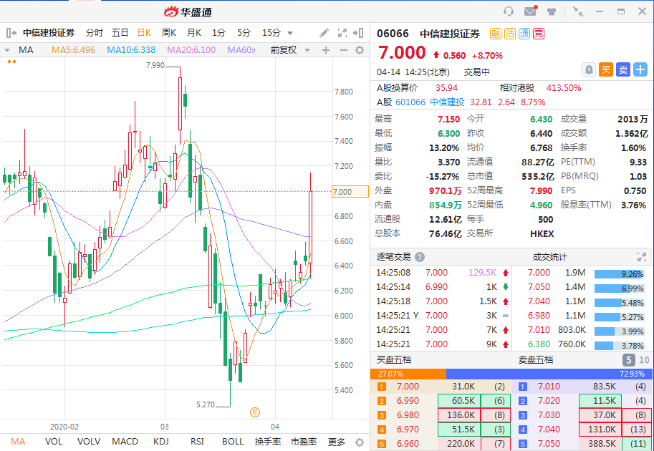
Task: Click ask level 5 price 7.050
Action: pyautogui.click(x=549, y=444)
